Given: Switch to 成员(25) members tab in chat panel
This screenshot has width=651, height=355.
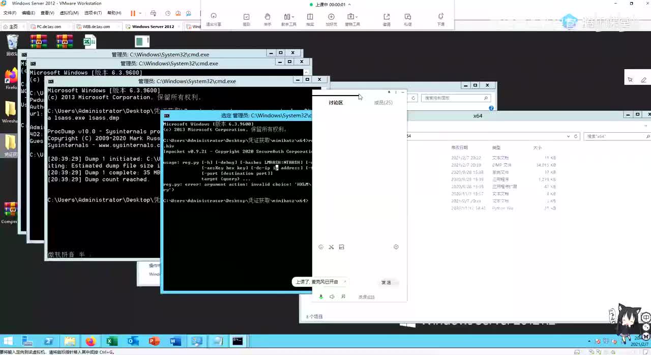Looking at the screenshot, I should pos(383,103).
